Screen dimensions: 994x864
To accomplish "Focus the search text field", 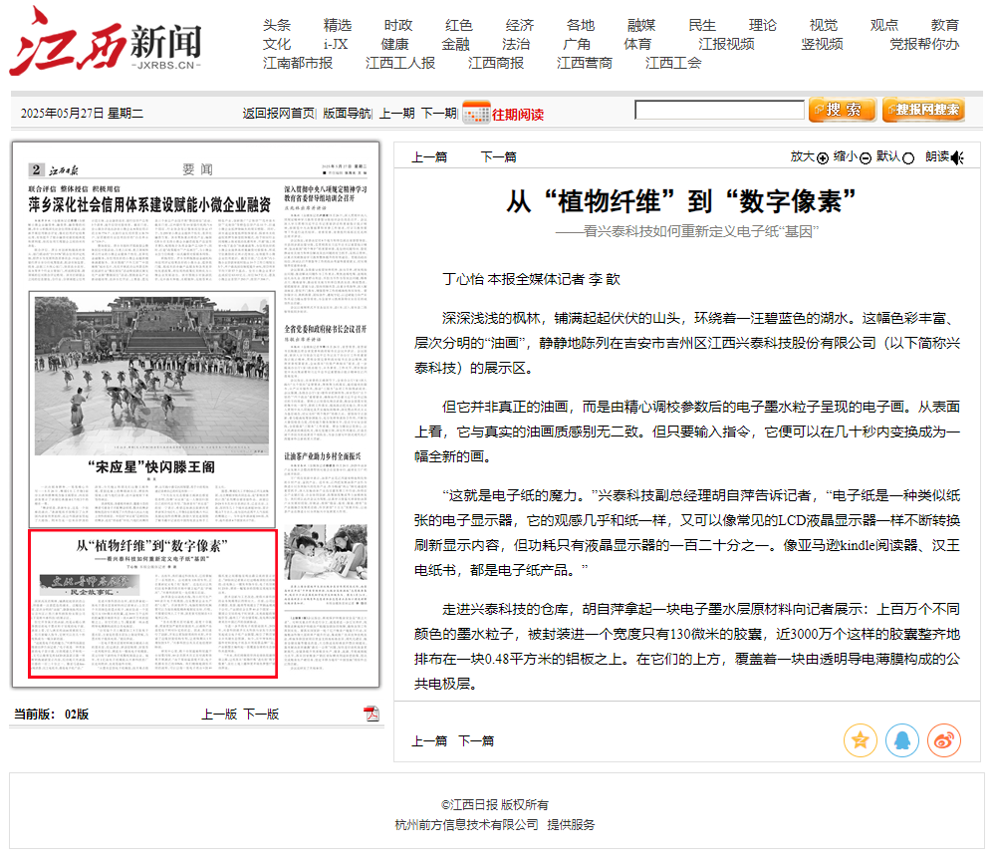I will (x=718, y=110).
